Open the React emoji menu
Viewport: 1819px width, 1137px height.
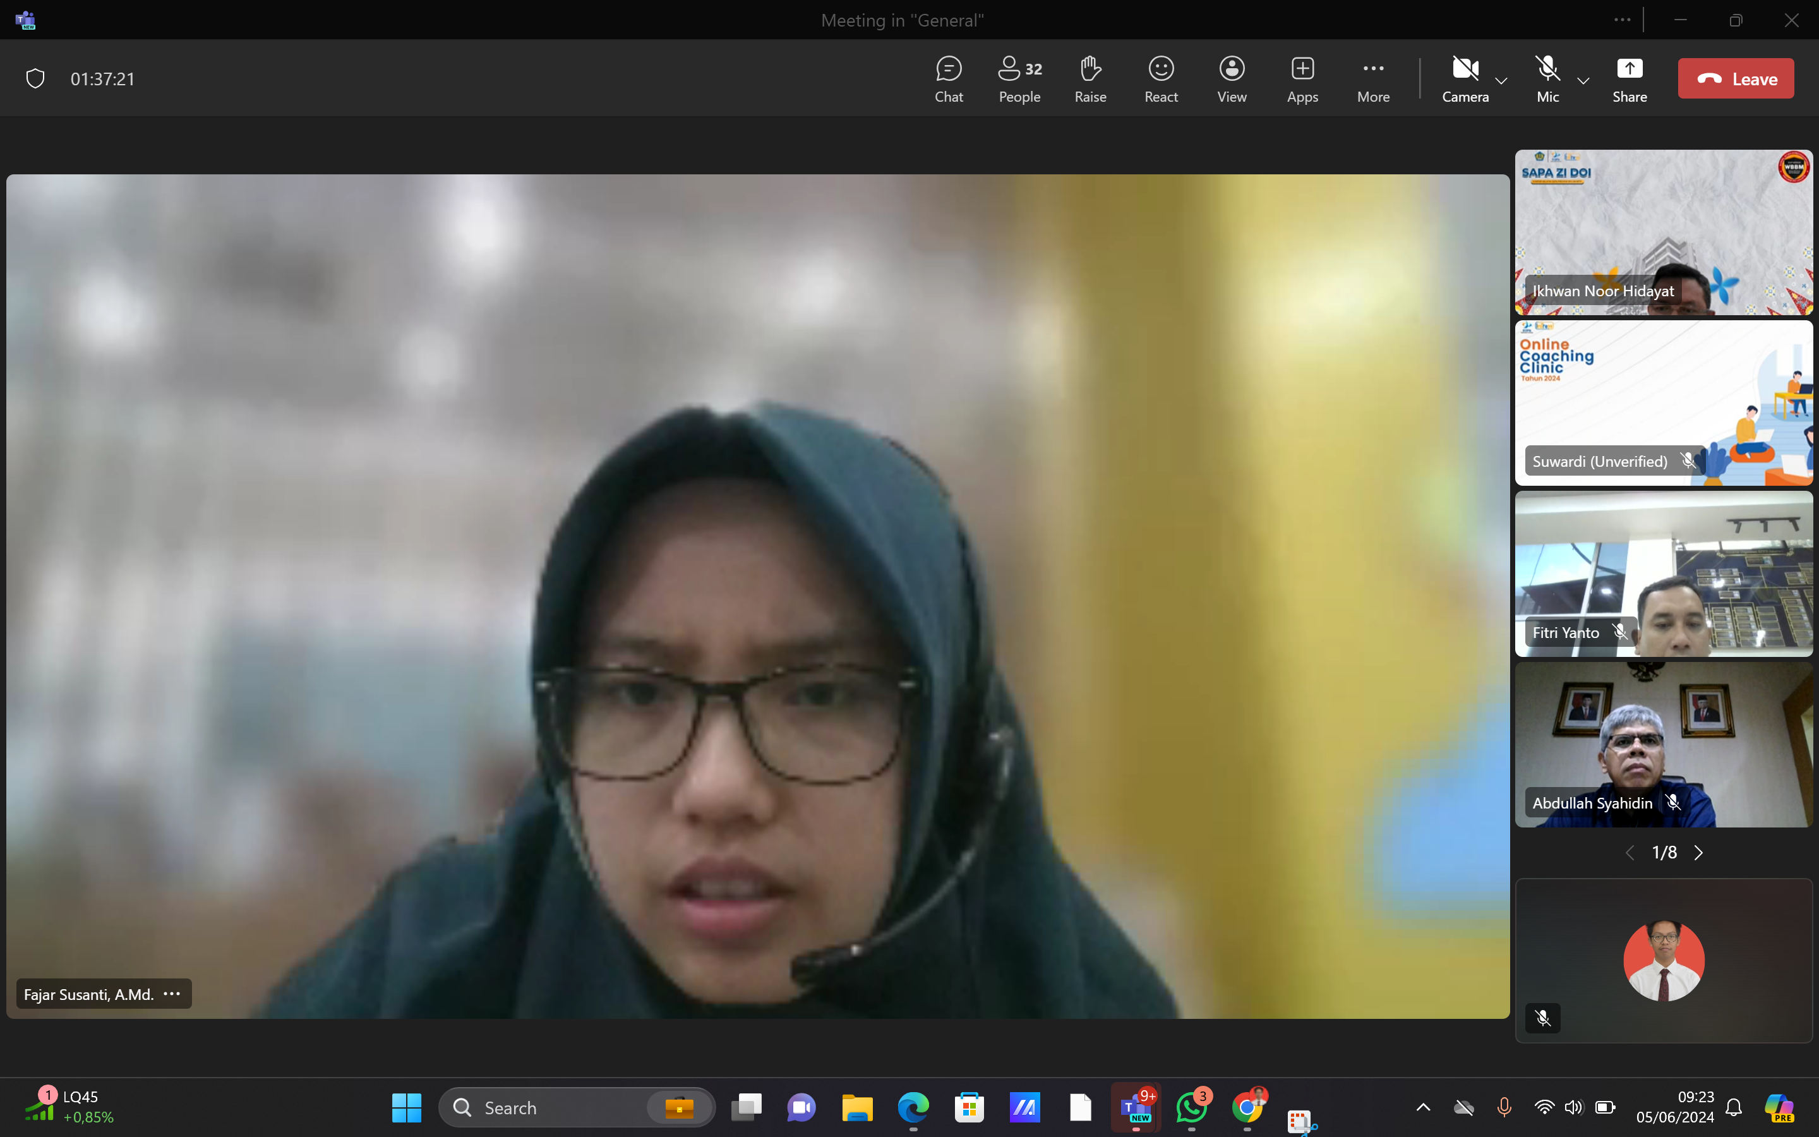pyautogui.click(x=1160, y=79)
